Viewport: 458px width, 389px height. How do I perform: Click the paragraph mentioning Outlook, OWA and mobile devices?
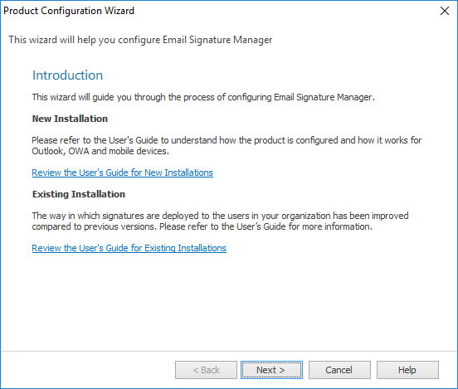coord(227,145)
